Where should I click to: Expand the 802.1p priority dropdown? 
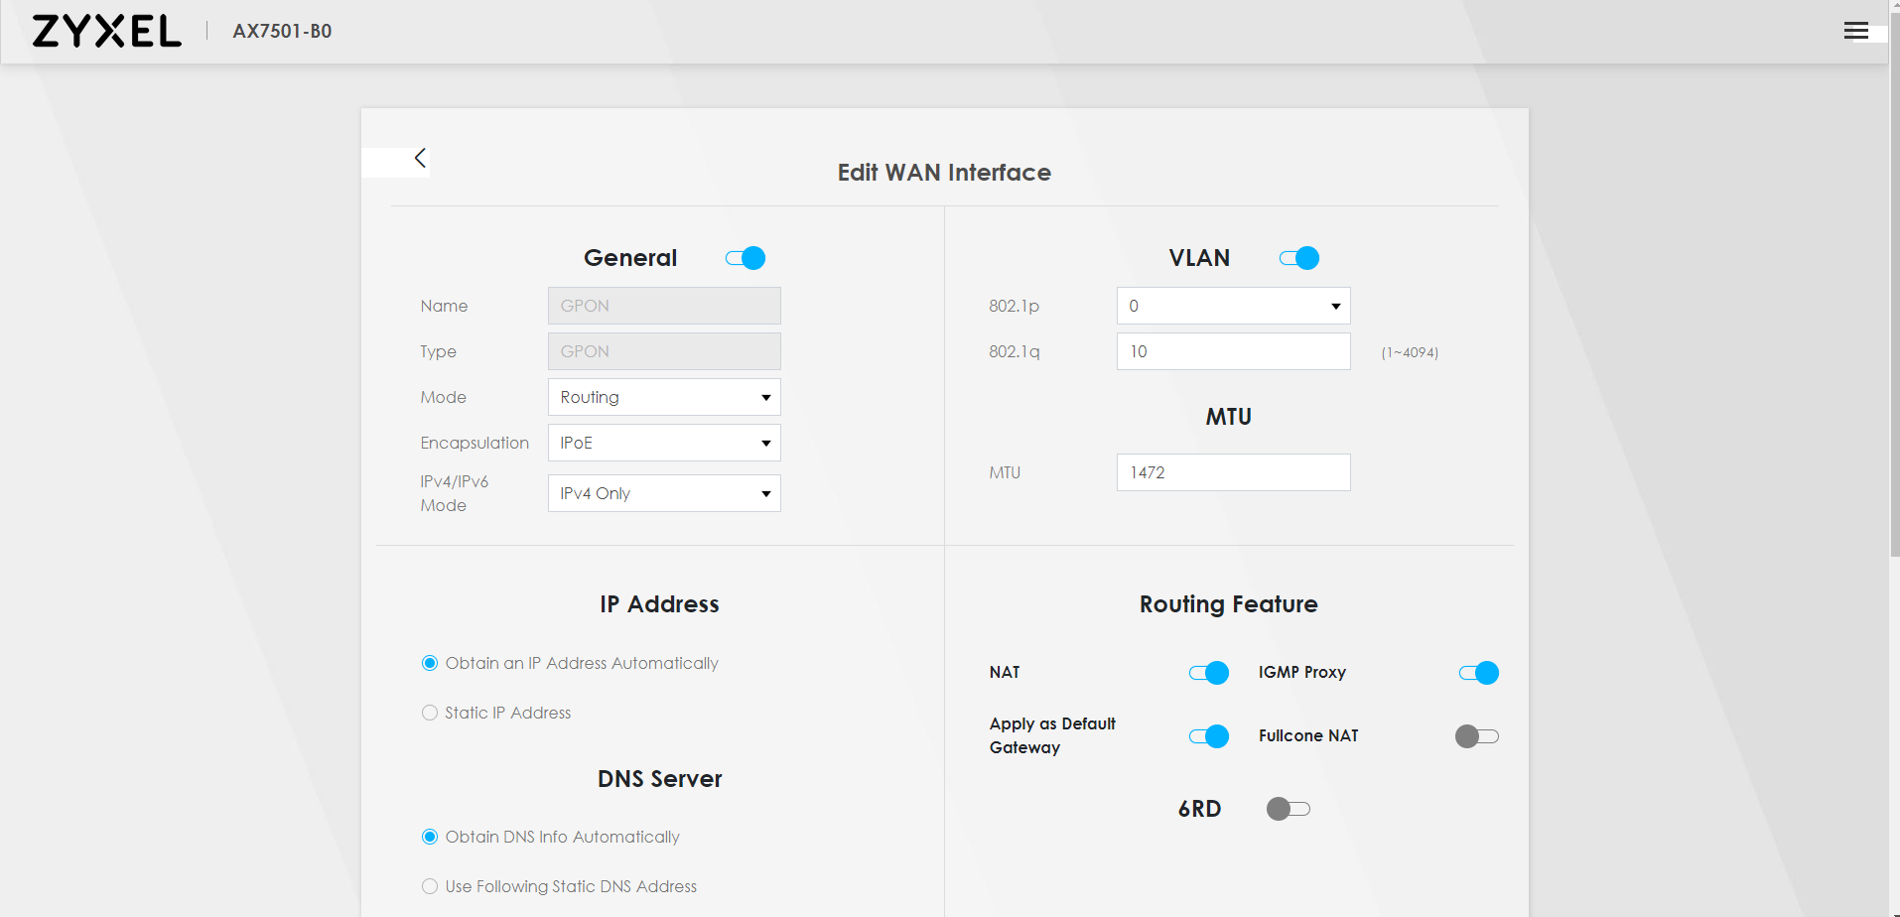pos(1233,306)
